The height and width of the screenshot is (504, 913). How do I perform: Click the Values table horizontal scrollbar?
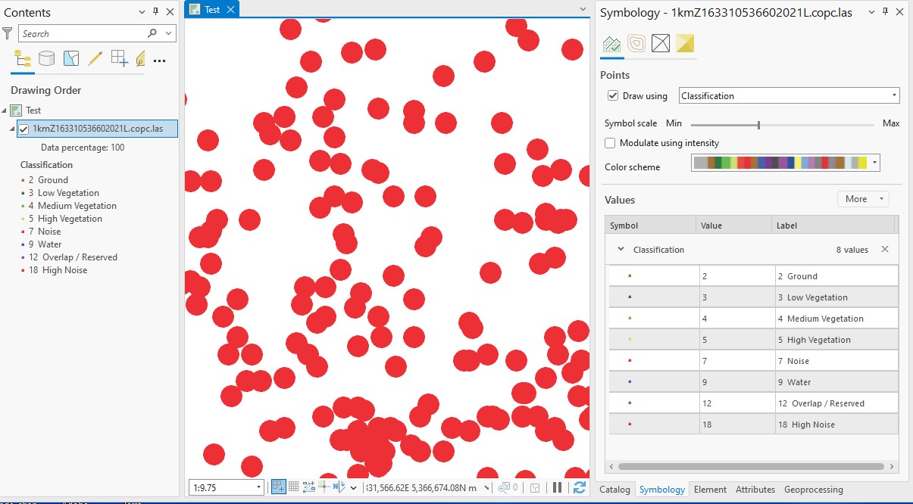751,467
